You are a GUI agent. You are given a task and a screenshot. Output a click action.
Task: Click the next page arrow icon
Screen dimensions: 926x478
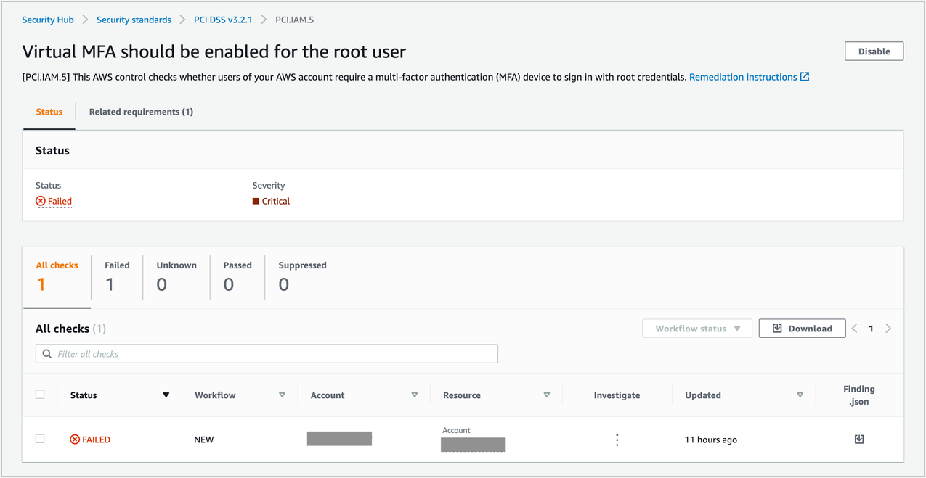point(888,328)
